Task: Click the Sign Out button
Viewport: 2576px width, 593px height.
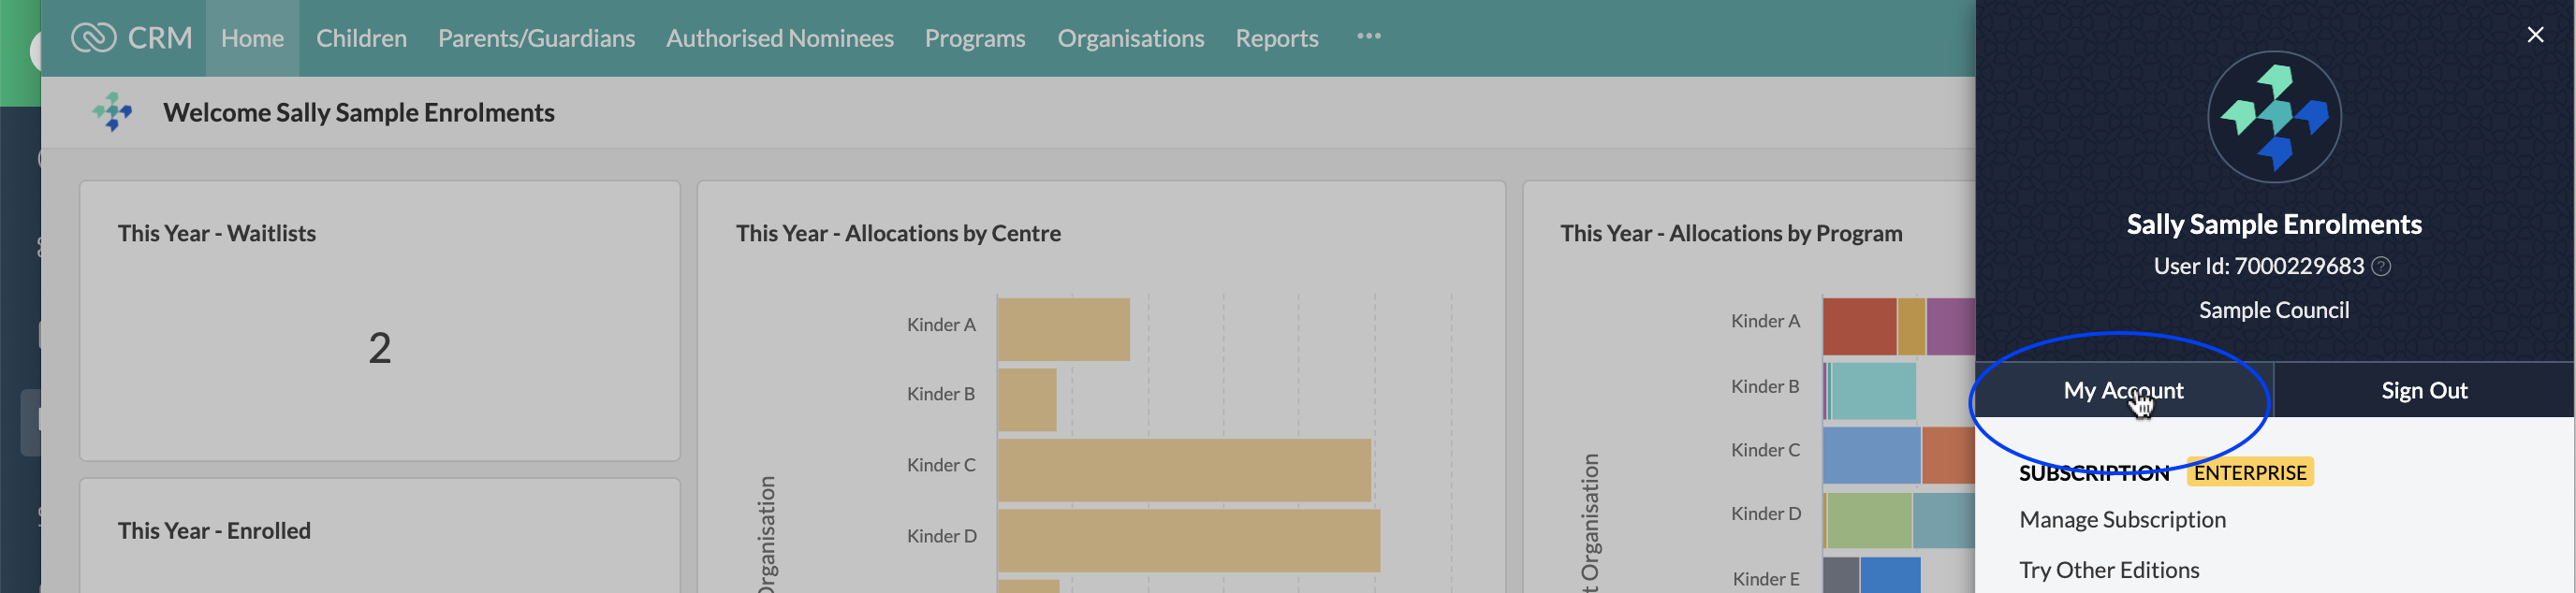Action: 2424,390
